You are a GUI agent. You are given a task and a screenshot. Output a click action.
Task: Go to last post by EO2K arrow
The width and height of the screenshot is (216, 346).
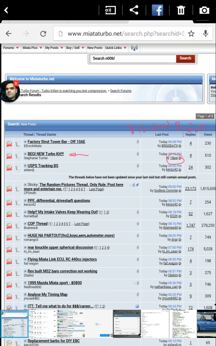click(x=180, y=216)
